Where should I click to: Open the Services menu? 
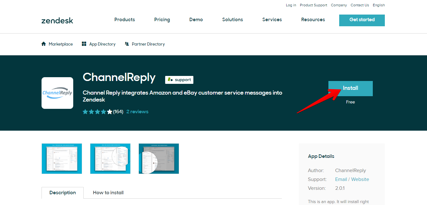tap(272, 20)
